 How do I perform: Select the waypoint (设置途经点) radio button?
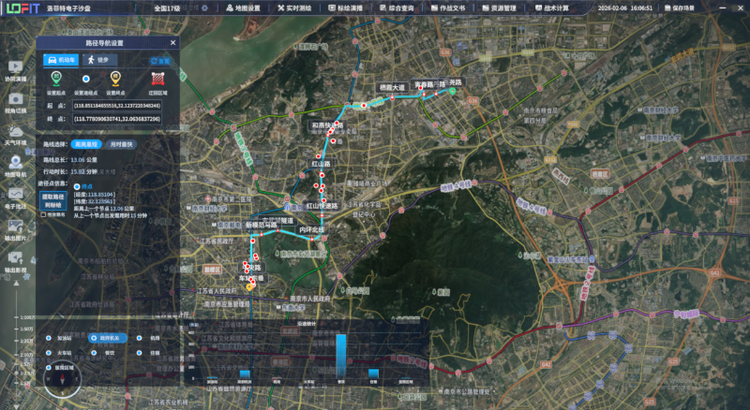point(85,79)
